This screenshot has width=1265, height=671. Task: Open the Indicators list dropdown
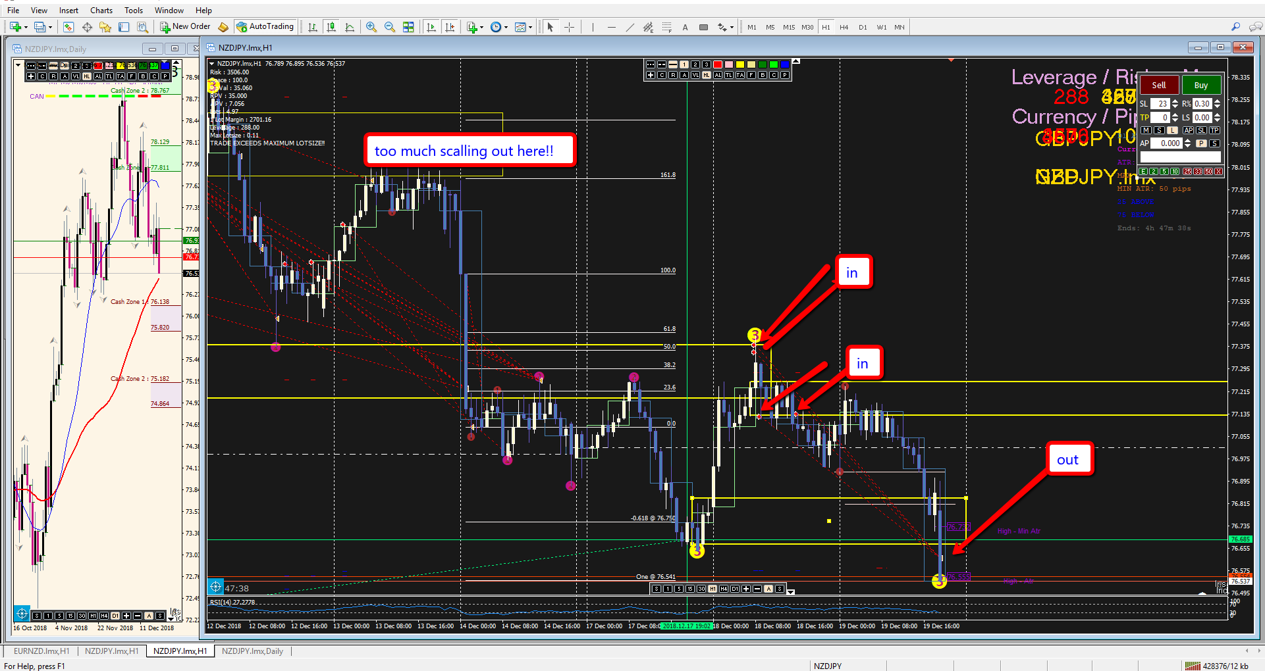click(475, 27)
